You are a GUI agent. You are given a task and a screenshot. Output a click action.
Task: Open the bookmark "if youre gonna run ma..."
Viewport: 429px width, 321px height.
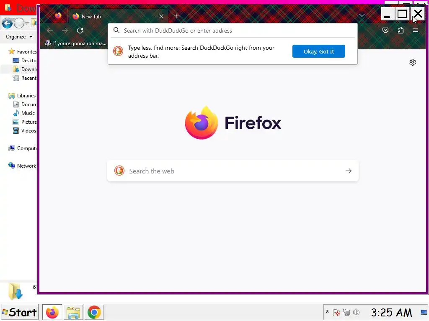pos(76,43)
